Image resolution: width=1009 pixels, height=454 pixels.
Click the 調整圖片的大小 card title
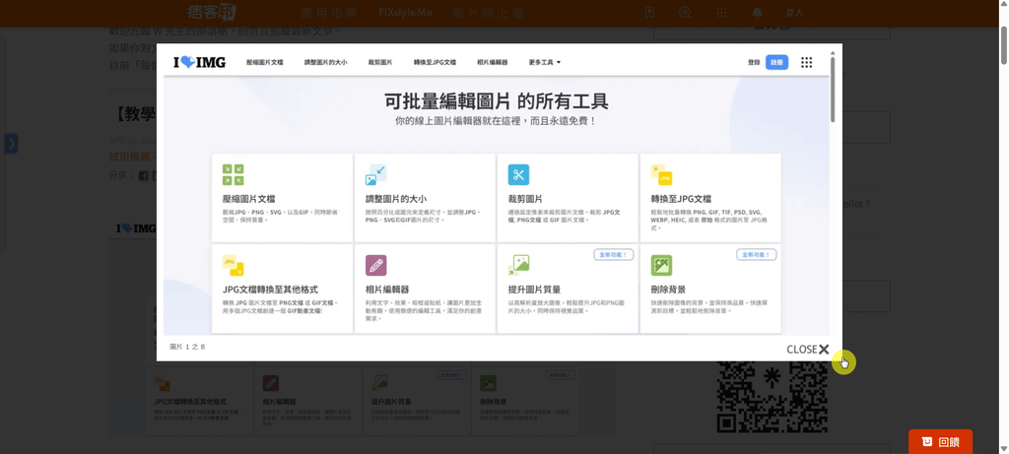(x=396, y=199)
